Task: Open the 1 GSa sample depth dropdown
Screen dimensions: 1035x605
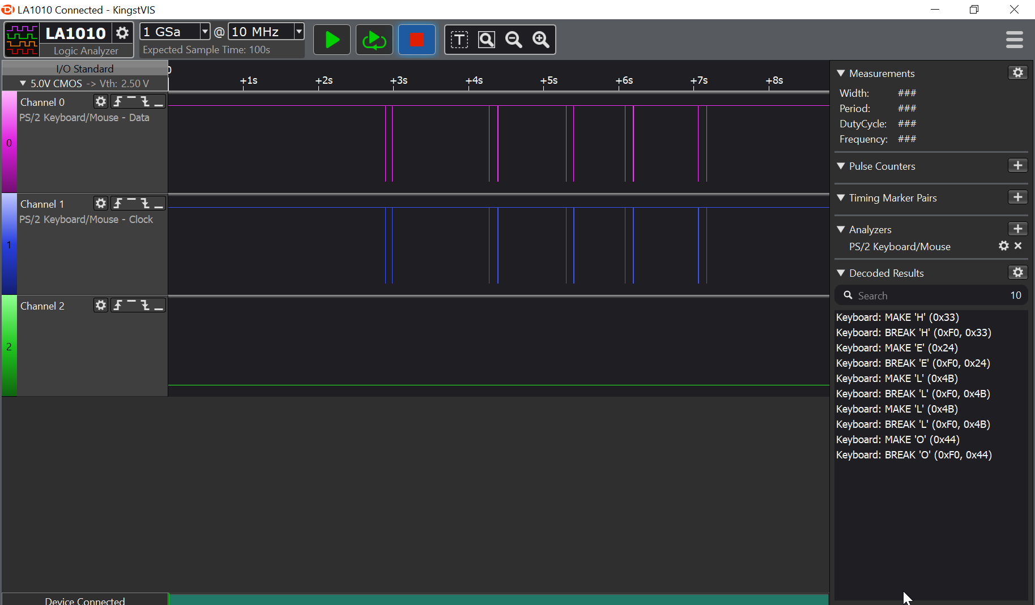Action: 205,32
